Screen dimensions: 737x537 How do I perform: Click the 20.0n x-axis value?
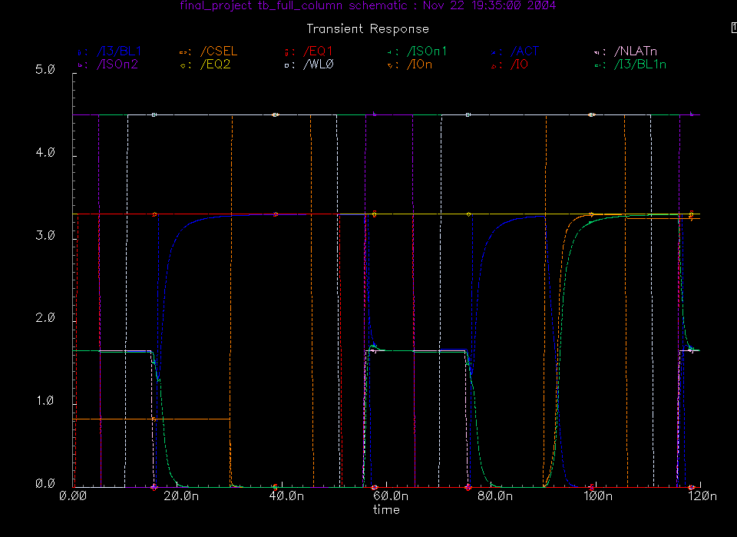point(181,496)
